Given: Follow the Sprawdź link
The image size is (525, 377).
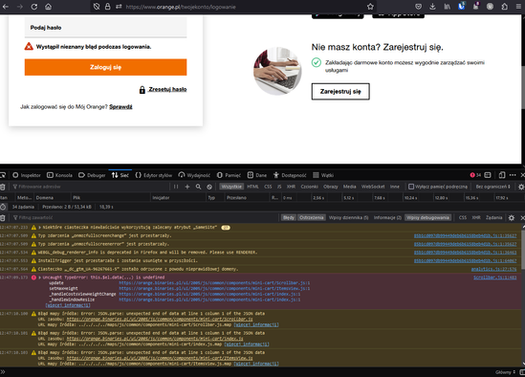Looking at the screenshot, I should pyautogui.click(x=120, y=107).
